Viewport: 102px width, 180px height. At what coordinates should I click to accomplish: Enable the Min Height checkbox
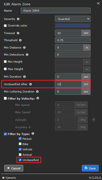5,62
